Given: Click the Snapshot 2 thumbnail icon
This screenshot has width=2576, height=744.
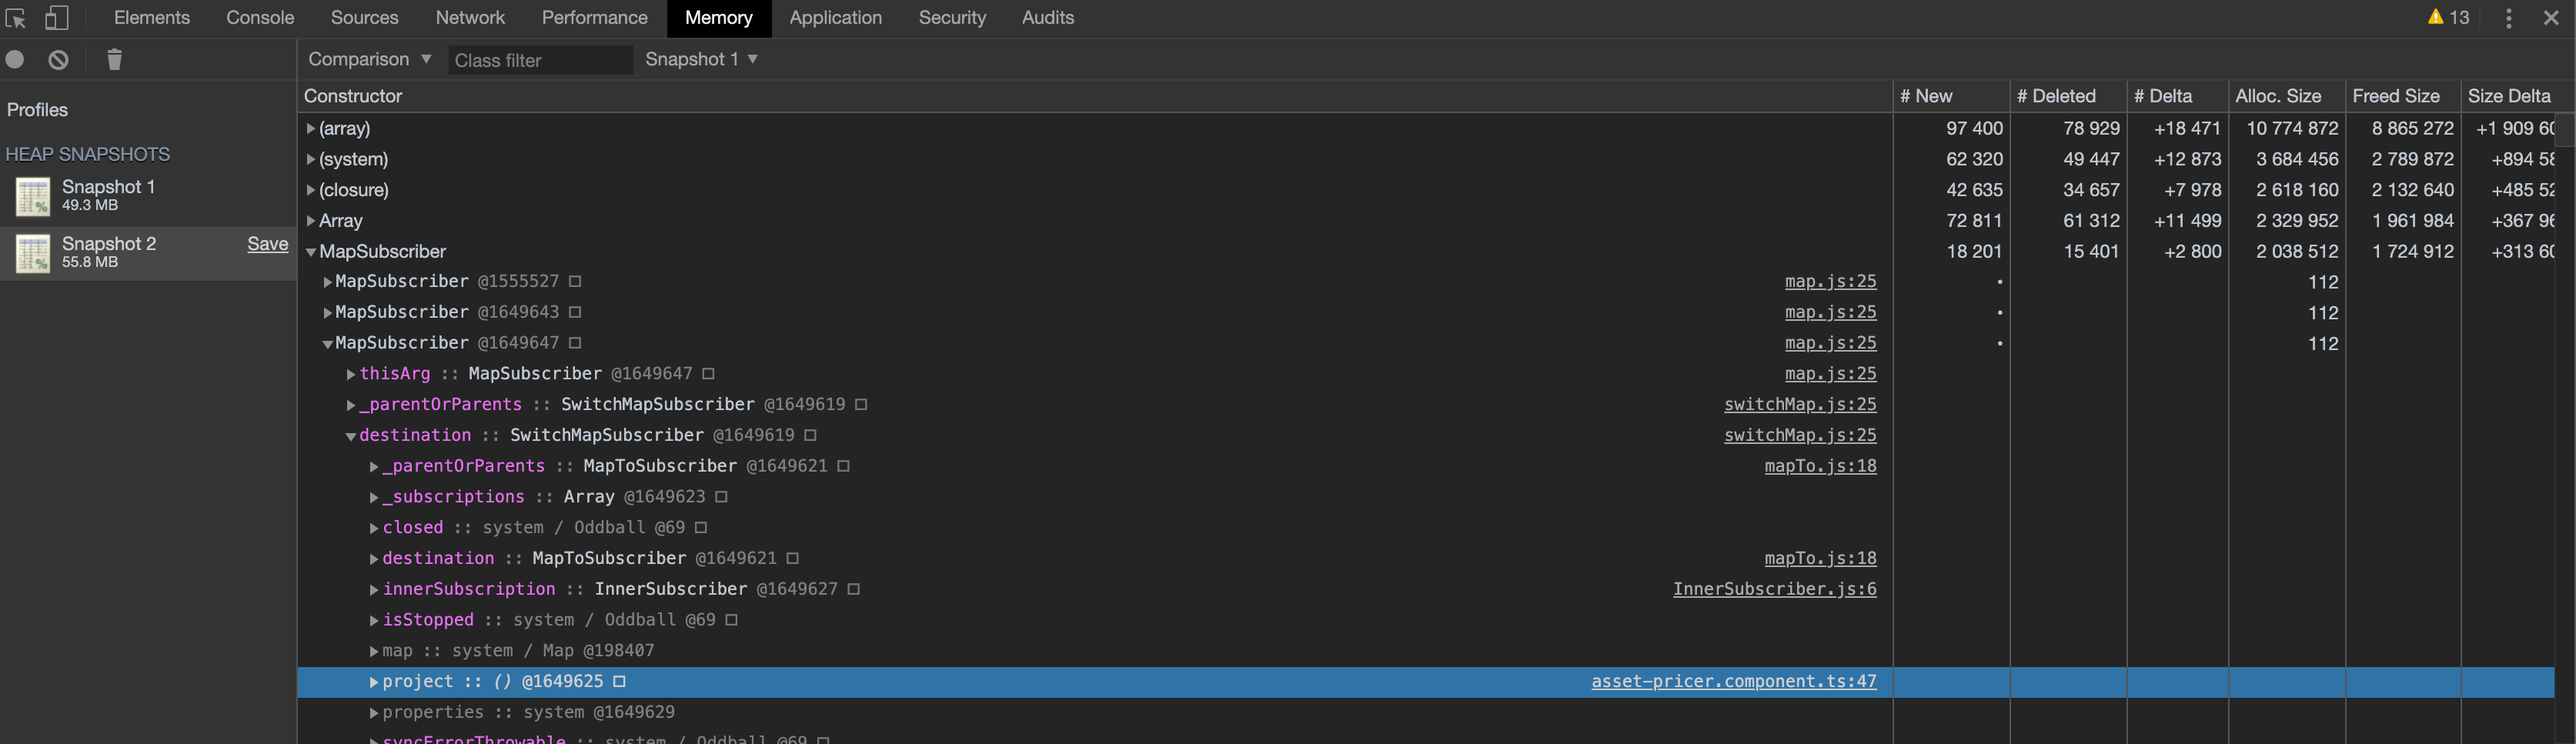Looking at the screenshot, I should (33, 253).
